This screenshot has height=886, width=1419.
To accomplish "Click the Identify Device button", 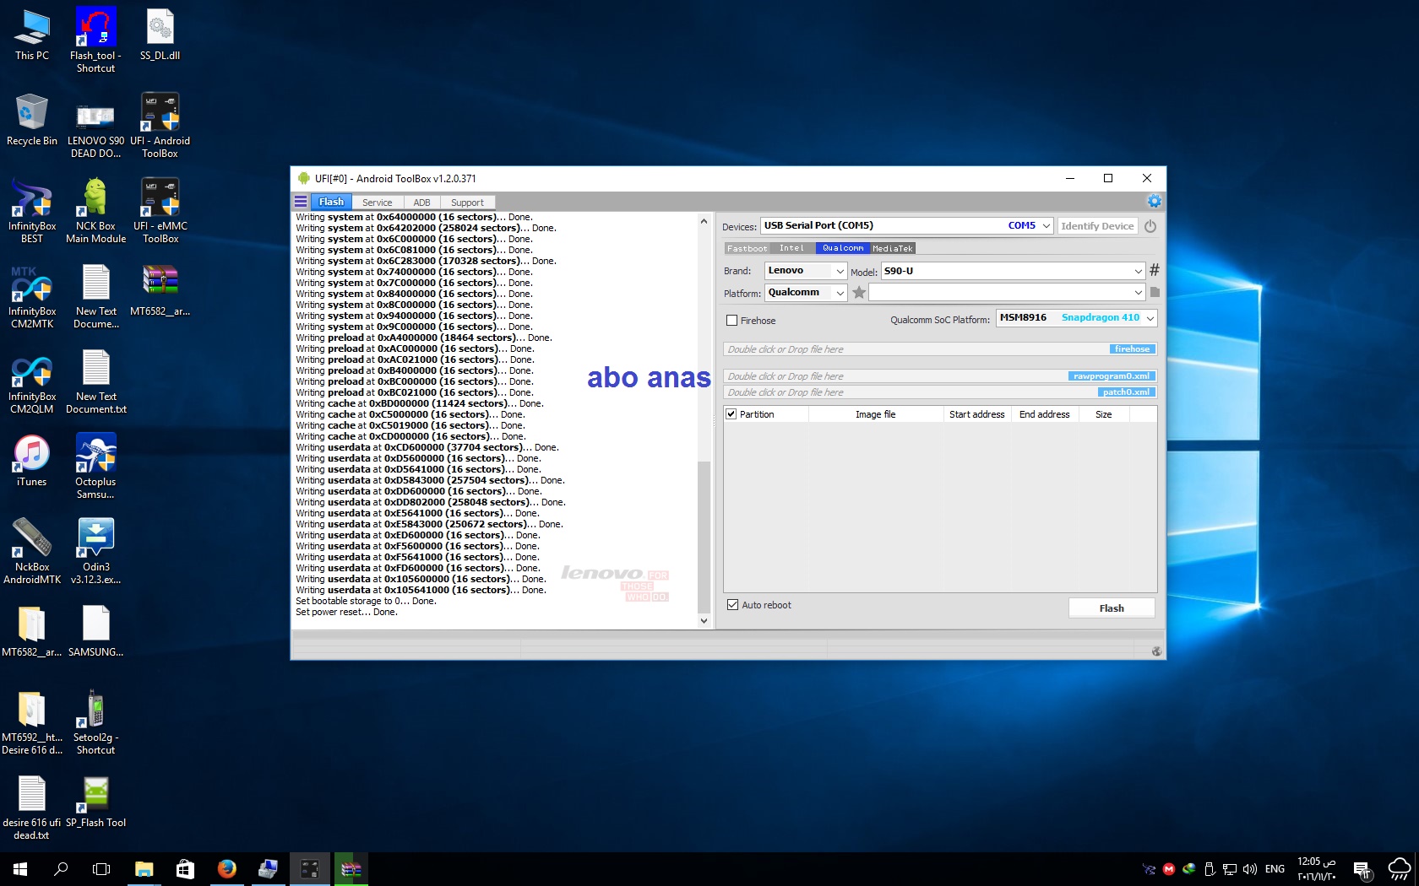I will (1097, 226).
